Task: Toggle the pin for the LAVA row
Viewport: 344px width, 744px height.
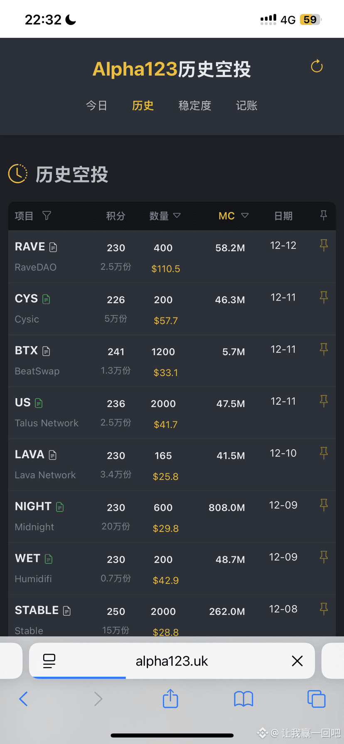Action: [324, 453]
